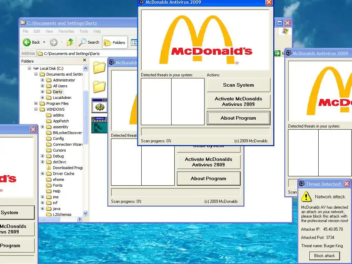Expand the LocalAdmin folder node
The width and height of the screenshot is (352, 264).
42,97
